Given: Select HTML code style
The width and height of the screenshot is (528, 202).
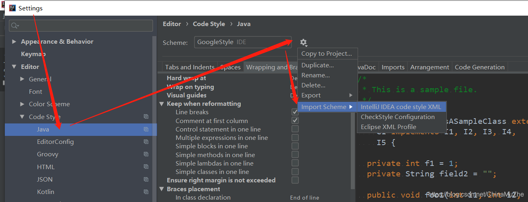Looking at the screenshot, I should click(x=46, y=167).
